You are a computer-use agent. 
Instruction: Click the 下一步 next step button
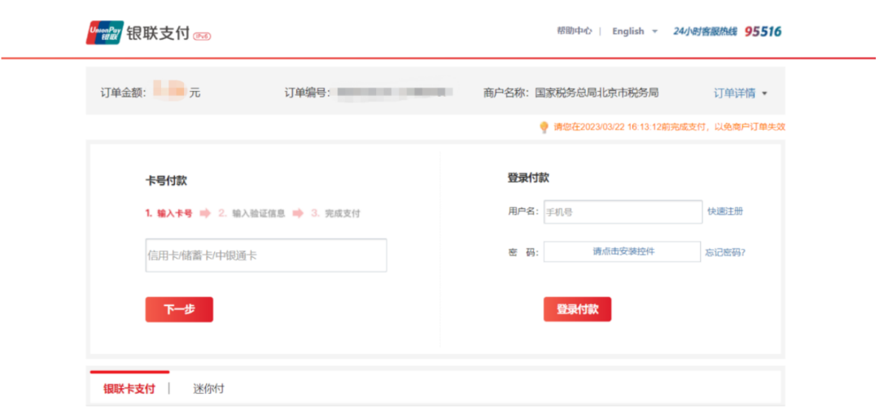[x=179, y=309]
